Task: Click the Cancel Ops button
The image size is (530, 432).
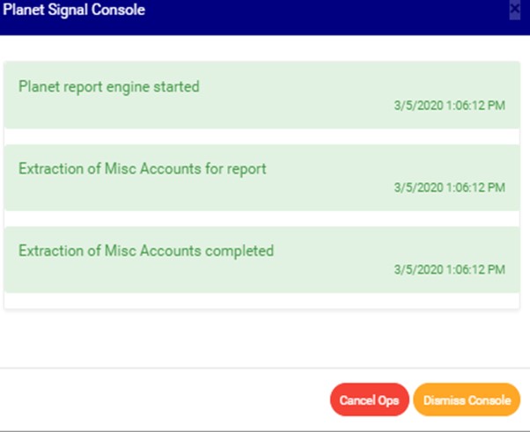Action: tap(370, 400)
